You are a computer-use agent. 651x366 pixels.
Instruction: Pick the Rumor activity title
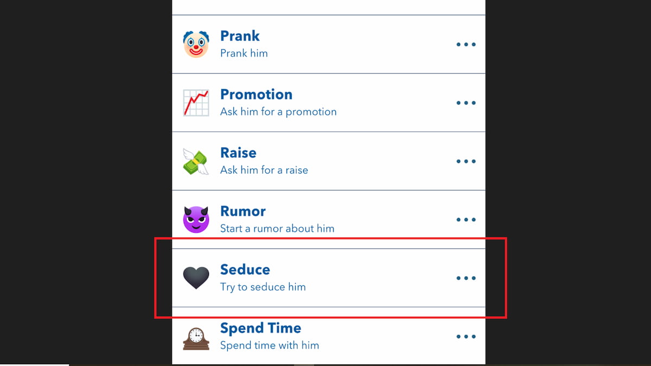[x=243, y=211]
